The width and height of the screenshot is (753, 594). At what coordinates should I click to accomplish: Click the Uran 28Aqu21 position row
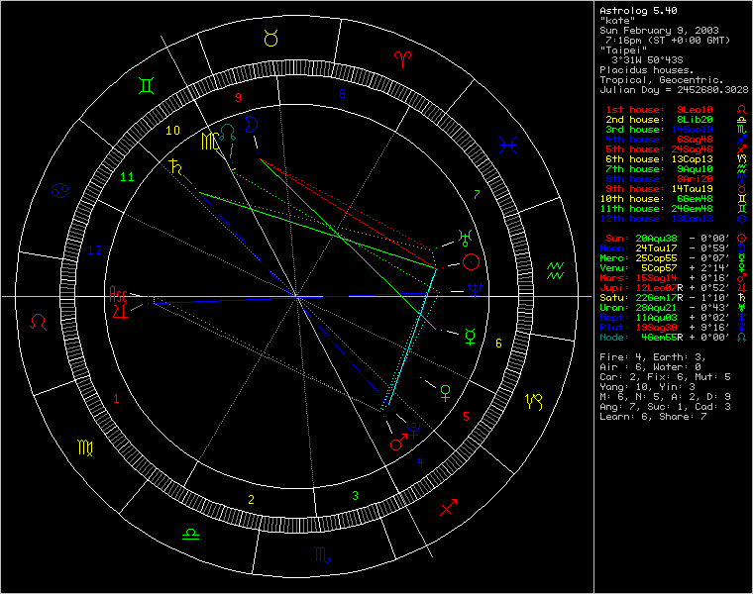click(675, 308)
